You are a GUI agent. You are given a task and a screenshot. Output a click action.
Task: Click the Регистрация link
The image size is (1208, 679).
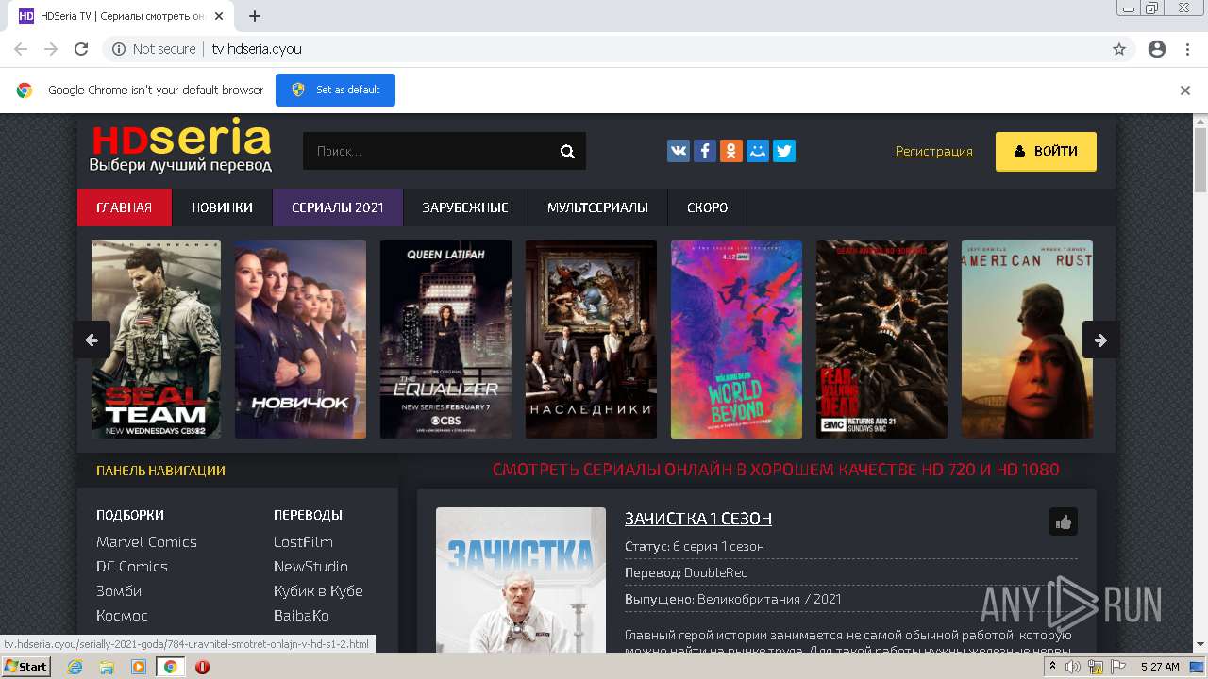(x=934, y=151)
